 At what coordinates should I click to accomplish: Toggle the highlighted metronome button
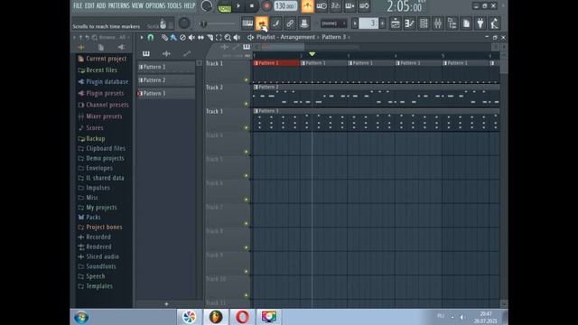tap(307, 6)
